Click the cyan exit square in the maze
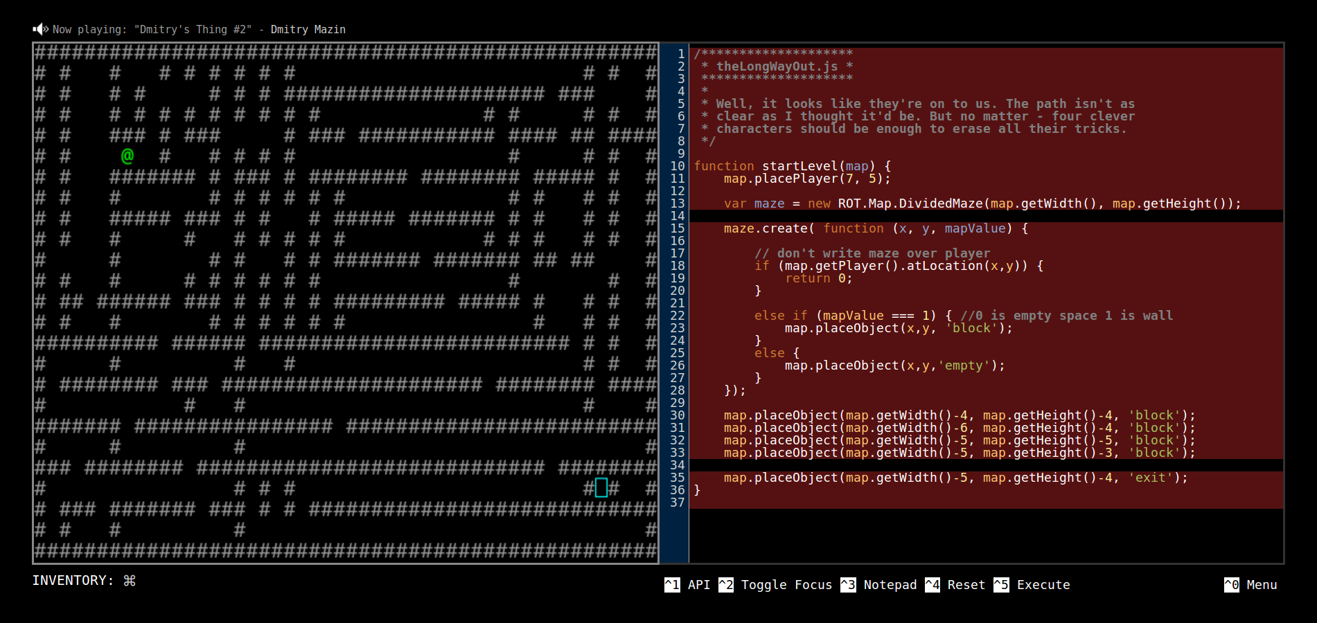This screenshot has width=1317, height=623. coord(601,488)
